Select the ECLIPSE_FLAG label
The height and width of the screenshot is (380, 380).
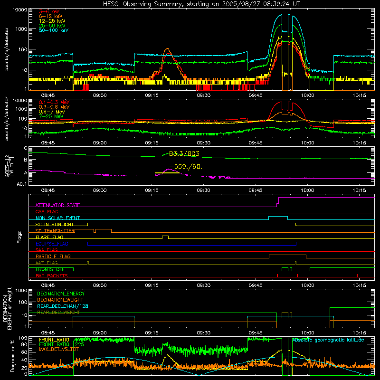(52, 244)
